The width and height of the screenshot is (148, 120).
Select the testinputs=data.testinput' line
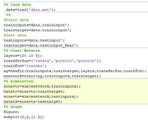(x=34, y=40)
